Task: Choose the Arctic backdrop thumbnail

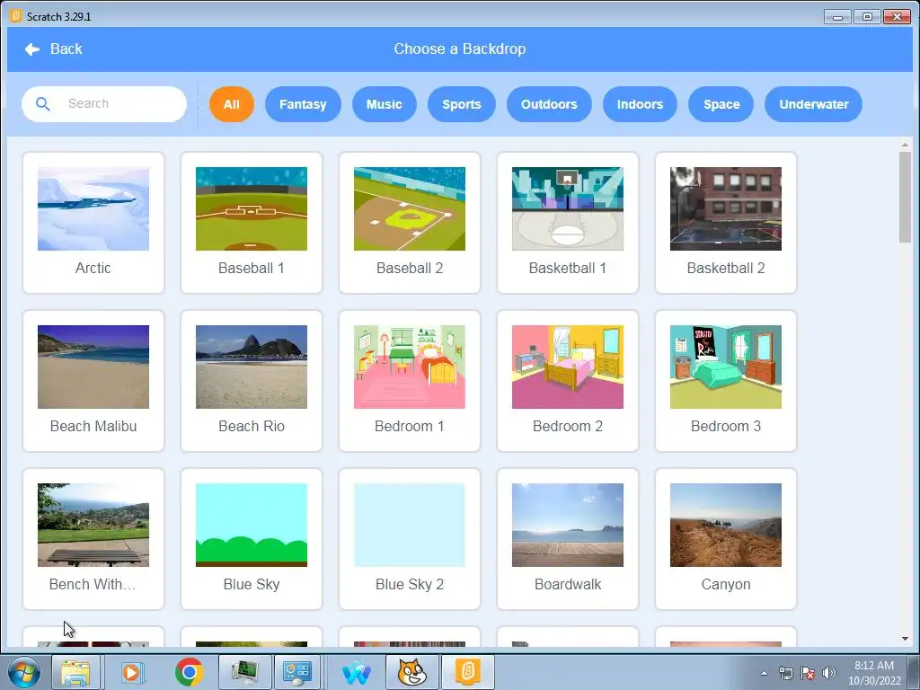Action: [x=93, y=208]
